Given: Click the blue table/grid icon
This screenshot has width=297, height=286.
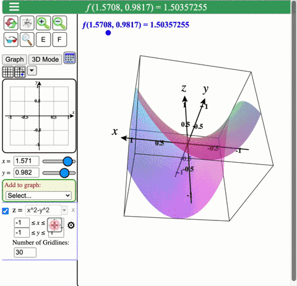Looking at the screenshot, I should [x=70, y=58].
